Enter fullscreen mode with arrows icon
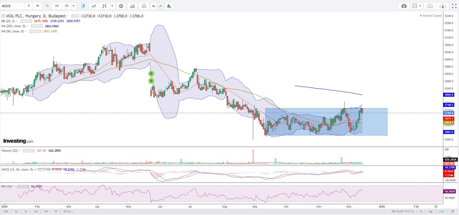Image resolution: width=459 pixels, height=215 pixels. tap(454, 6)
